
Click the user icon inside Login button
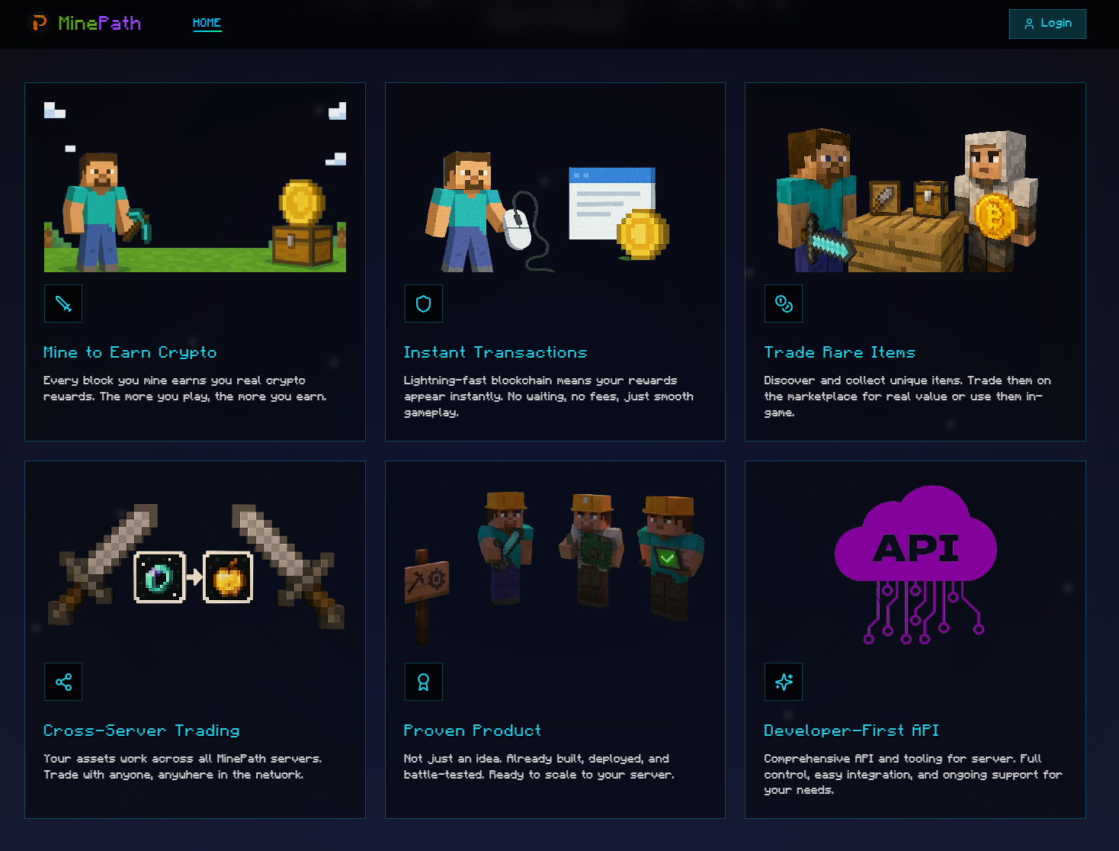[1029, 24]
